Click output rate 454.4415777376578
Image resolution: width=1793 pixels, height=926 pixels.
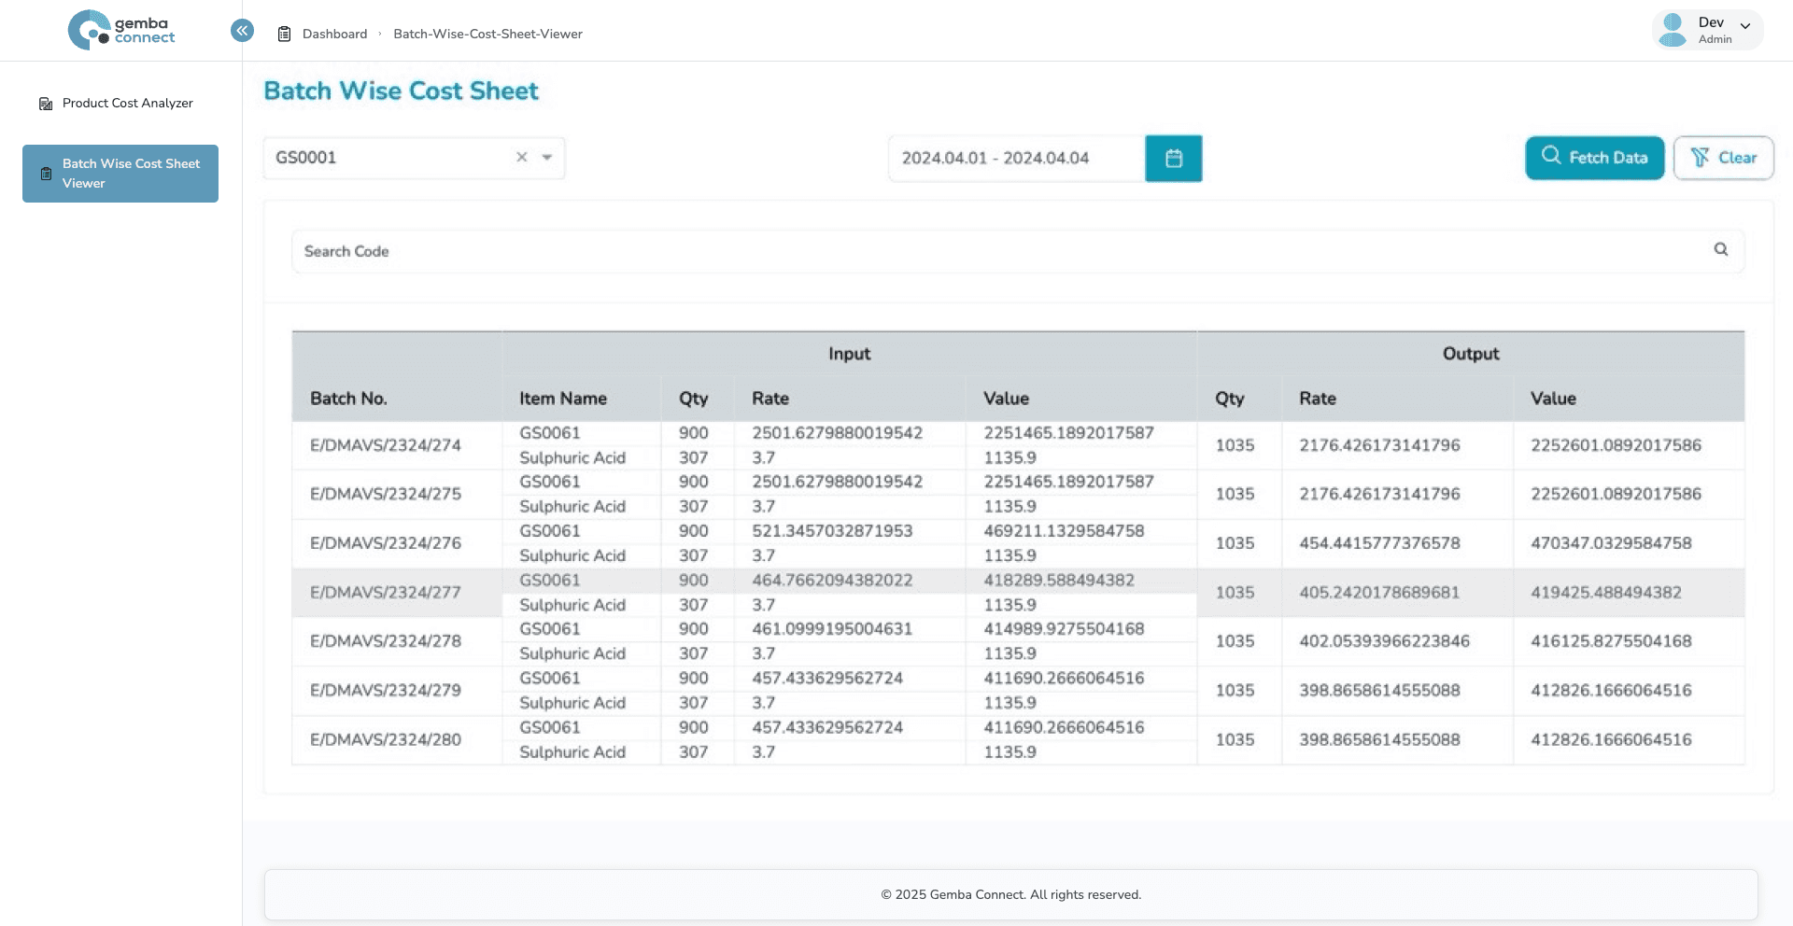pyautogui.click(x=1379, y=543)
